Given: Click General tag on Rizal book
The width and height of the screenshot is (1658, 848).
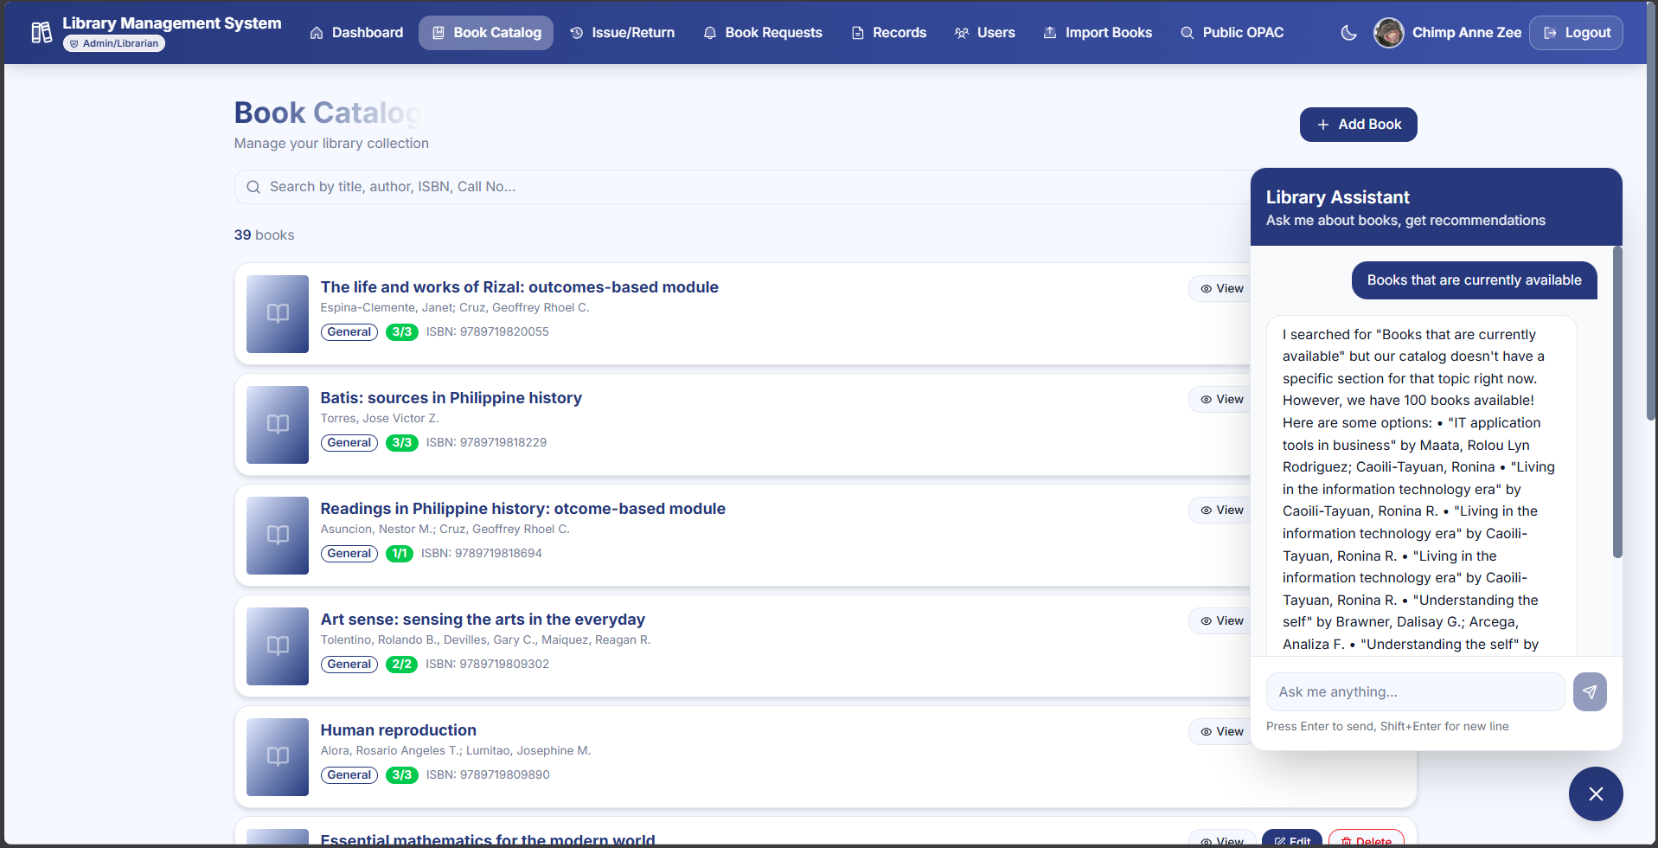Looking at the screenshot, I should [349, 332].
